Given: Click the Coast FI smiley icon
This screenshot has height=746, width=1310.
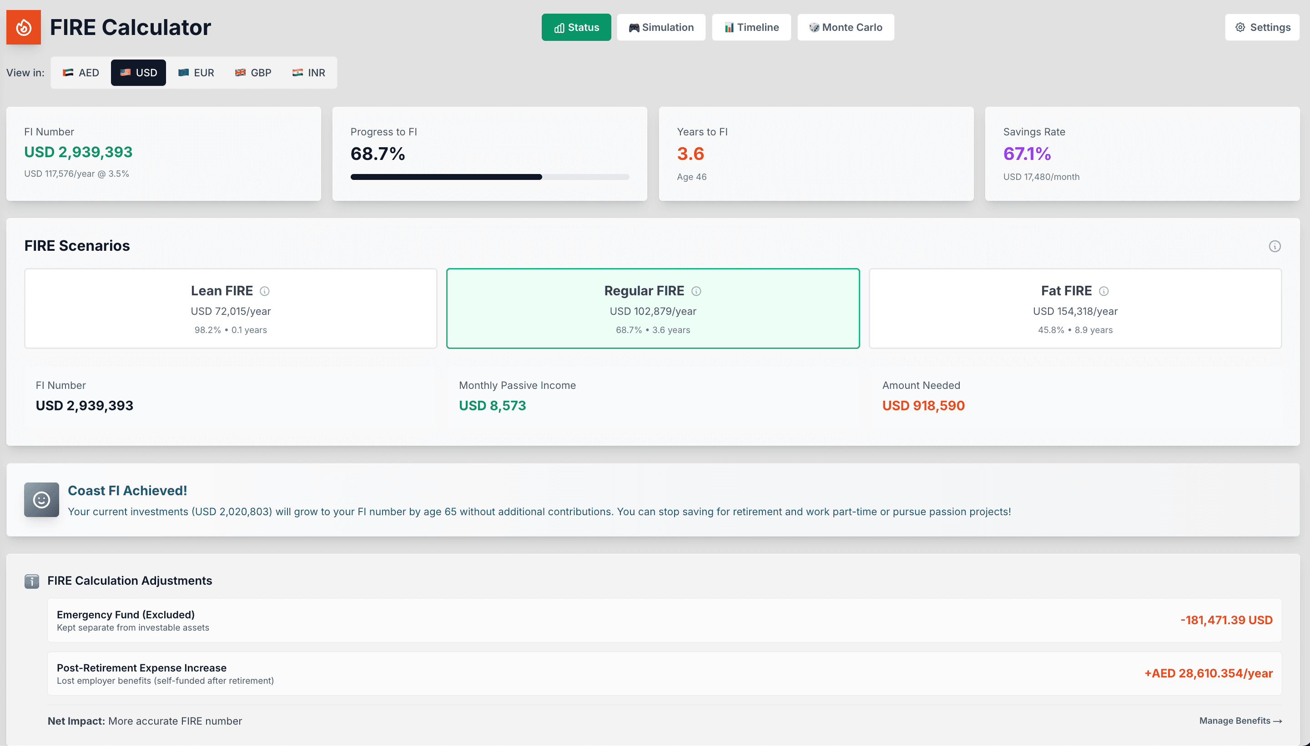Looking at the screenshot, I should tap(41, 500).
